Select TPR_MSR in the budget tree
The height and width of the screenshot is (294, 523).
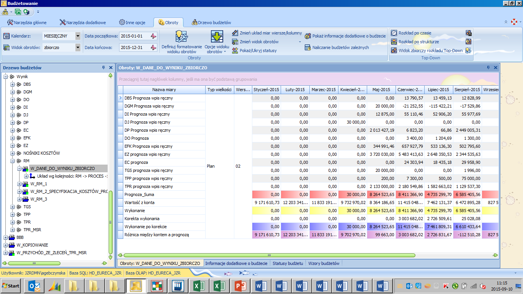[x=32, y=230]
